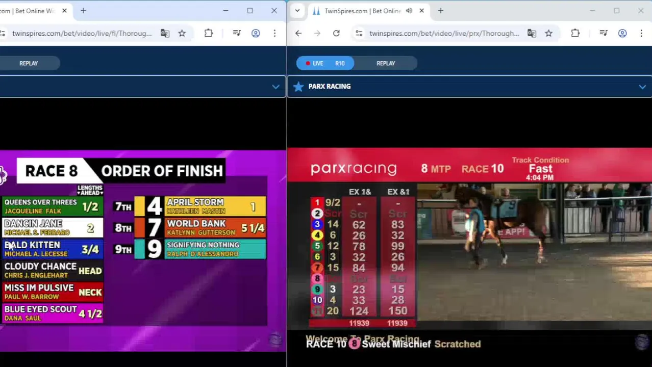This screenshot has width=652, height=367.
Task: View site info icon in right window
Action: 359,33
